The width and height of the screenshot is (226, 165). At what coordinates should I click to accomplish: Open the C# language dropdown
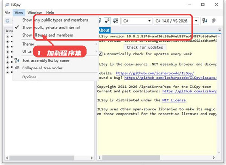137,21
